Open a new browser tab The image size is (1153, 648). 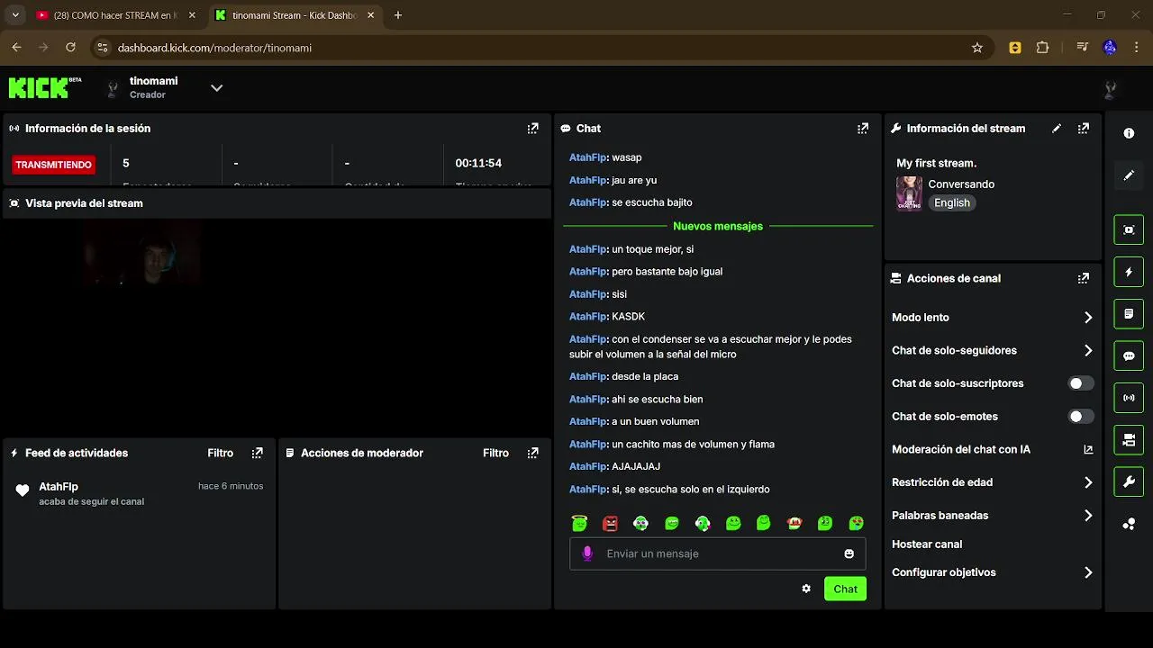[398, 15]
